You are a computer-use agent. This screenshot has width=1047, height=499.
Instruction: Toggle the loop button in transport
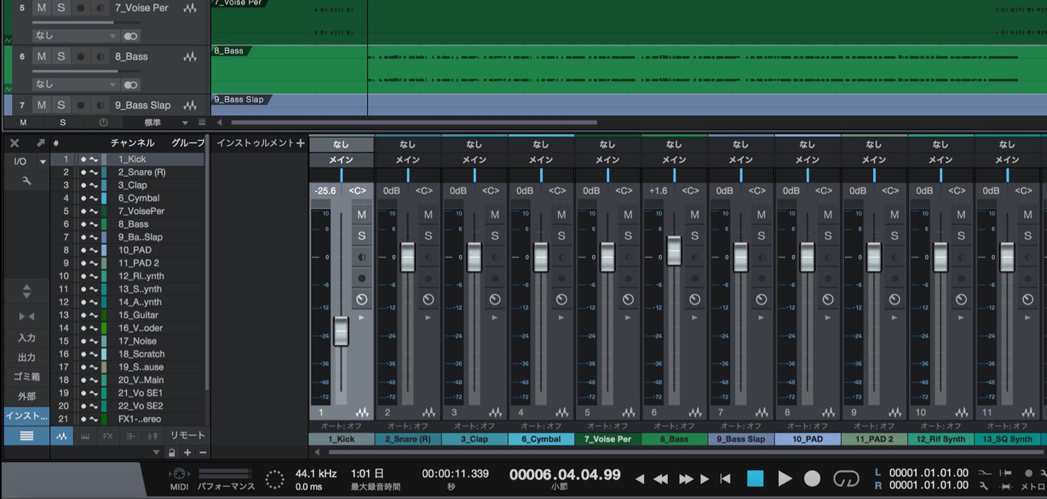point(845,479)
